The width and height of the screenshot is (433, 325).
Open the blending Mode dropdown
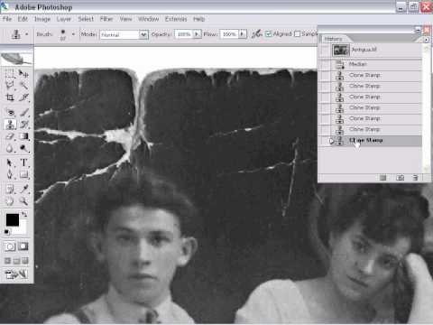tap(143, 34)
